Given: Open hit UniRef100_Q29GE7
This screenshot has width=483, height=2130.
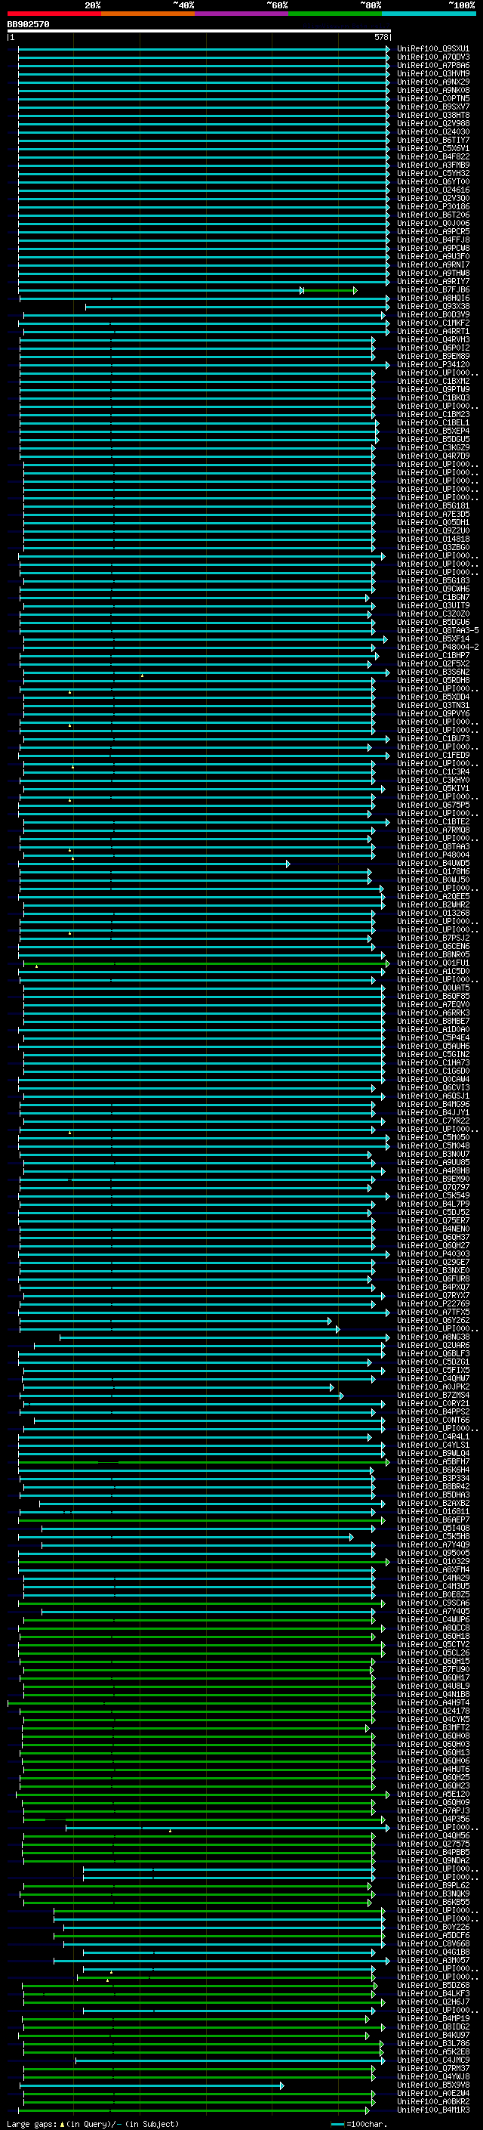Looking at the screenshot, I should pos(432,1263).
